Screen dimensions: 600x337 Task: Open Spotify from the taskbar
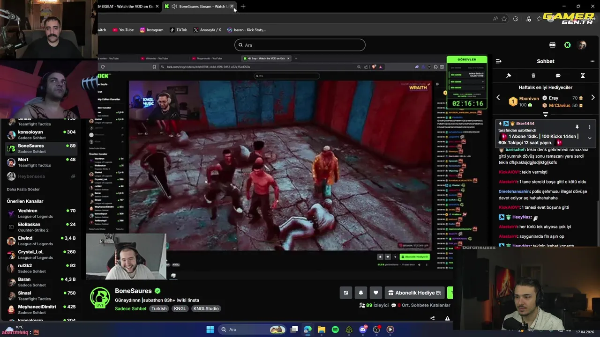[335, 330]
